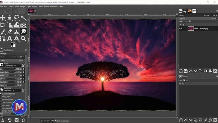
Task: Add a mask to the layer
Action: (x=210, y=71)
